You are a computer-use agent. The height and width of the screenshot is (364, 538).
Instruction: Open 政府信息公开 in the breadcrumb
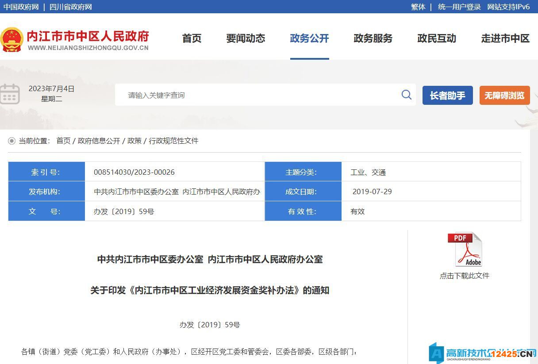pyautogui.click(x=99, y=141)
